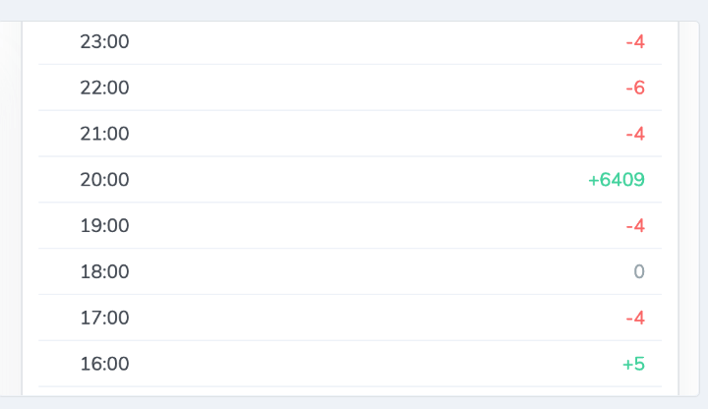Click the -4 value at 17:00

click(635, 318)
